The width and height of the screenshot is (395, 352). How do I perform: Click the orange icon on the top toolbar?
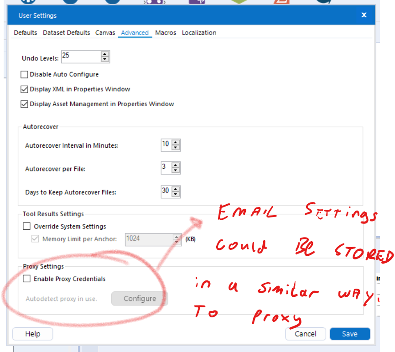coord(281,2)
